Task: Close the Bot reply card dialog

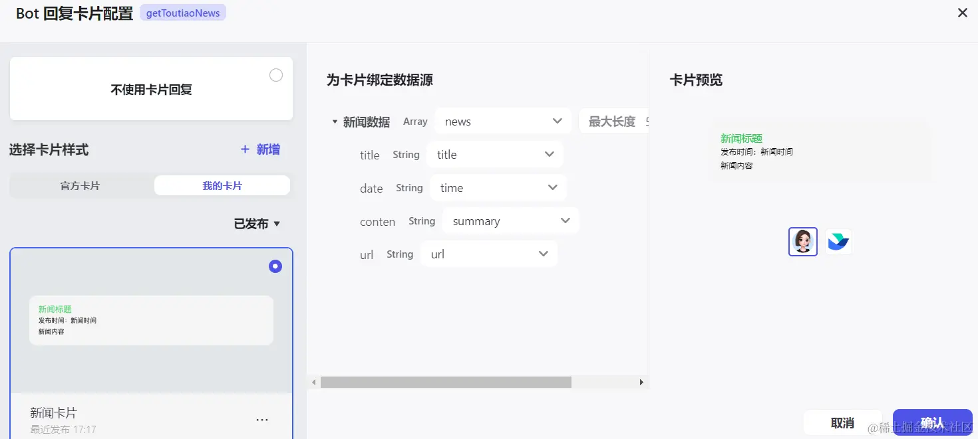Action: coord(962,13)
